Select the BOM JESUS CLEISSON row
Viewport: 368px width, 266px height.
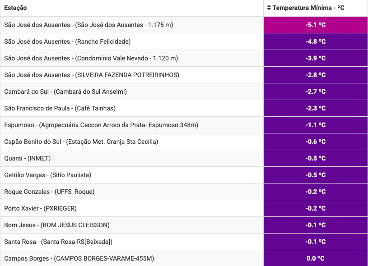pos(57,225)
